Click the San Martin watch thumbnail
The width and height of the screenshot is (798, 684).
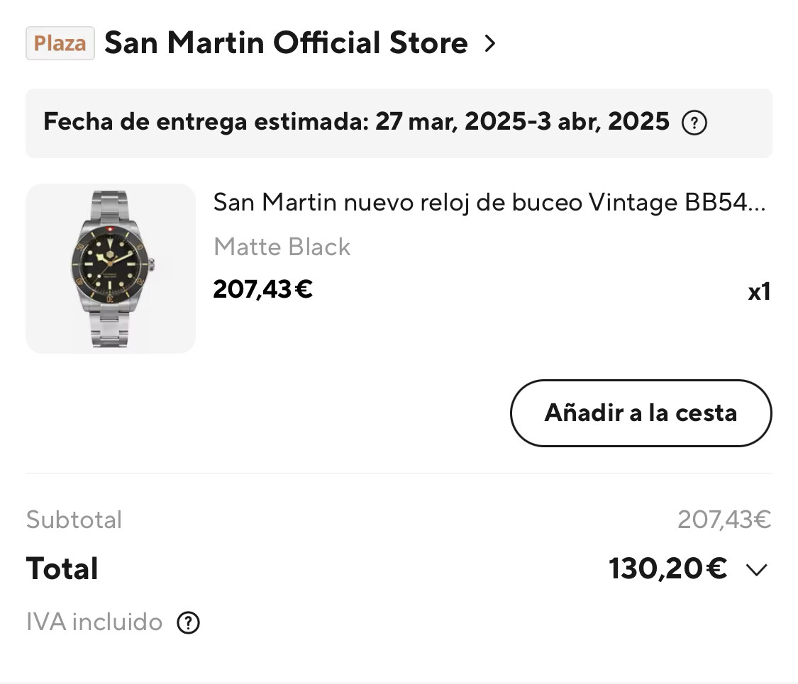click(111, 269)
